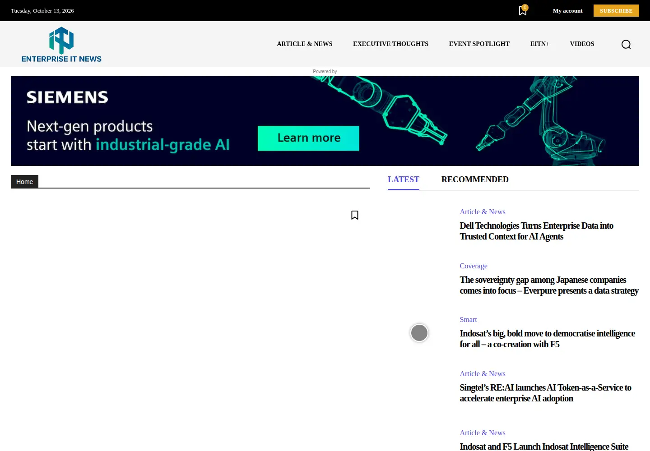Click the Home breadcrumb
This screenshot has width=650, height=451.
[24, 182]
